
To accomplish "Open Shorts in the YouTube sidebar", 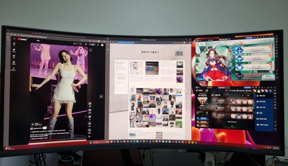I will [x=14, y=50].
